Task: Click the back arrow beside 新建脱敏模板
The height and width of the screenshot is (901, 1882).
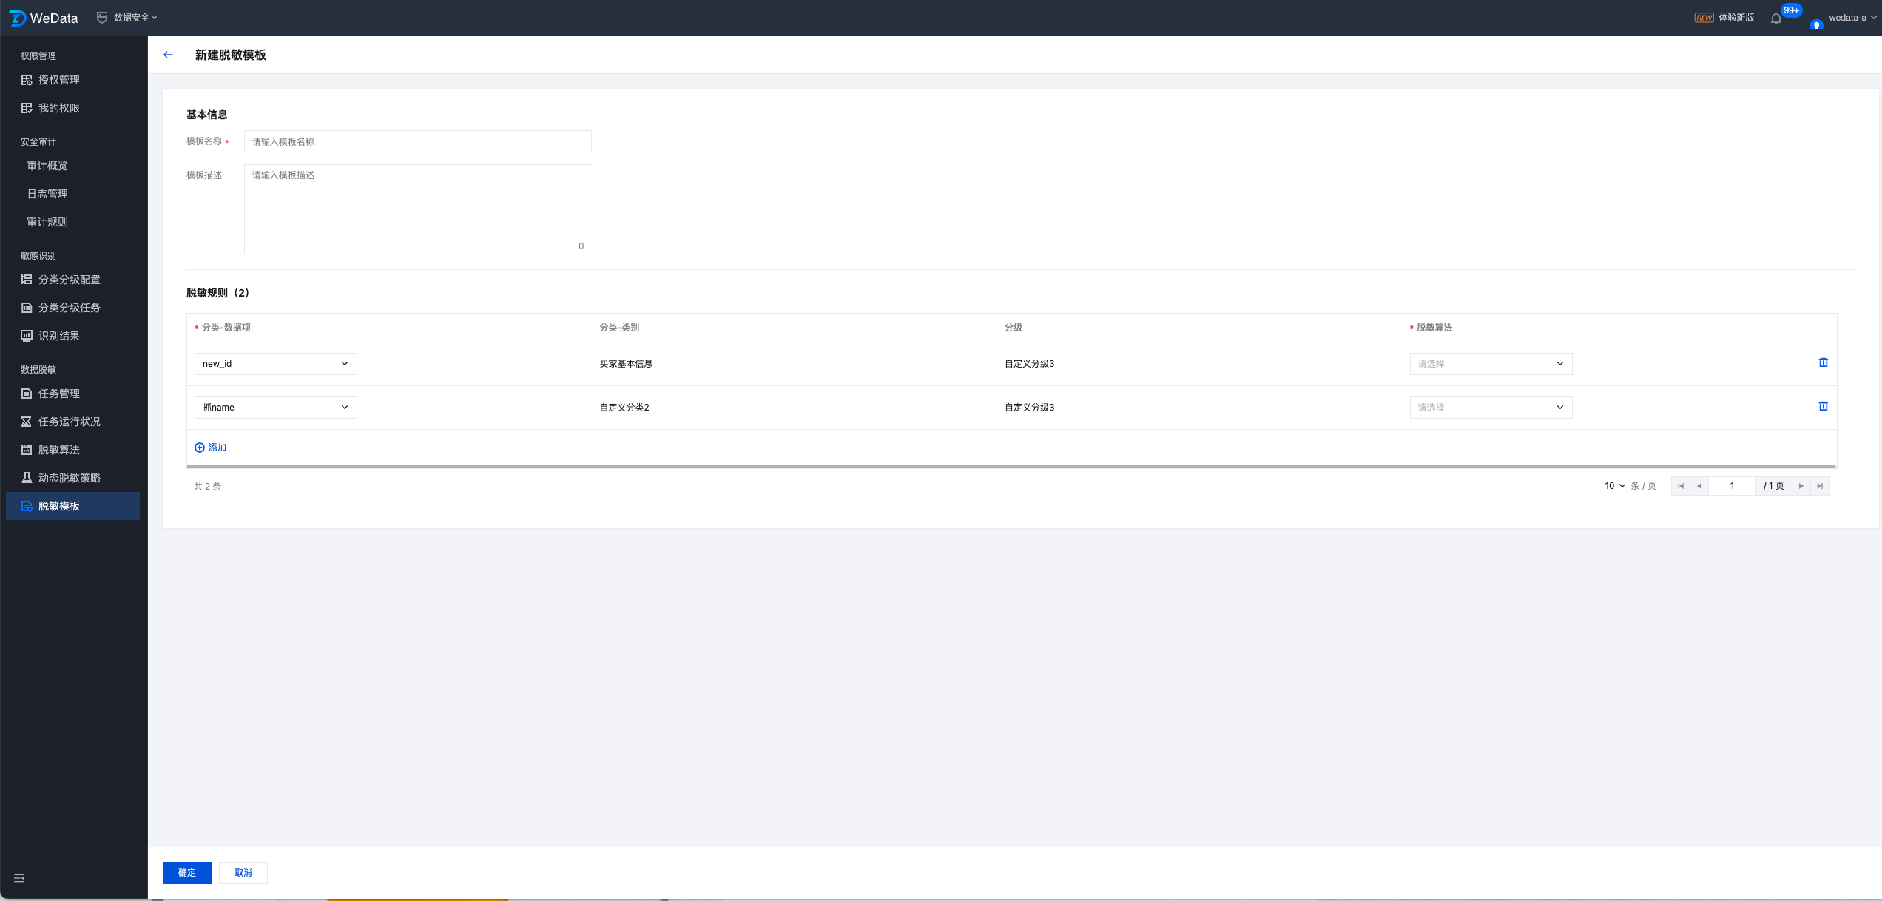Action: click(168, 55)
